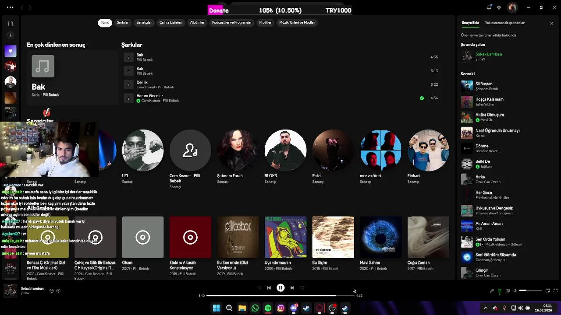The image size is (561, 315).
Task: Skip to next track
Action: [292, 288]
